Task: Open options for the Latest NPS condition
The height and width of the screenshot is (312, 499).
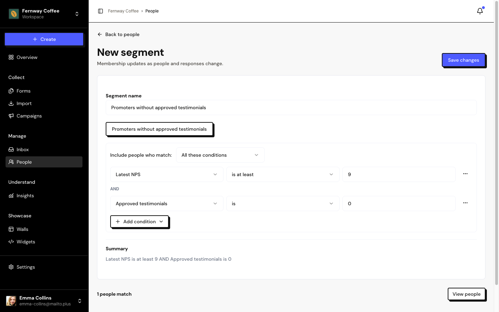Action: (x=465, y=174)
